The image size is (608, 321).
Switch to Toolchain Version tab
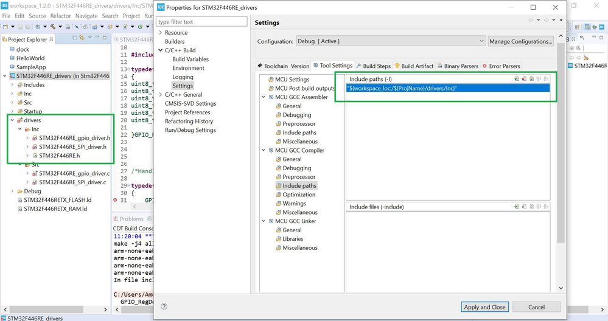coord(283,66)
